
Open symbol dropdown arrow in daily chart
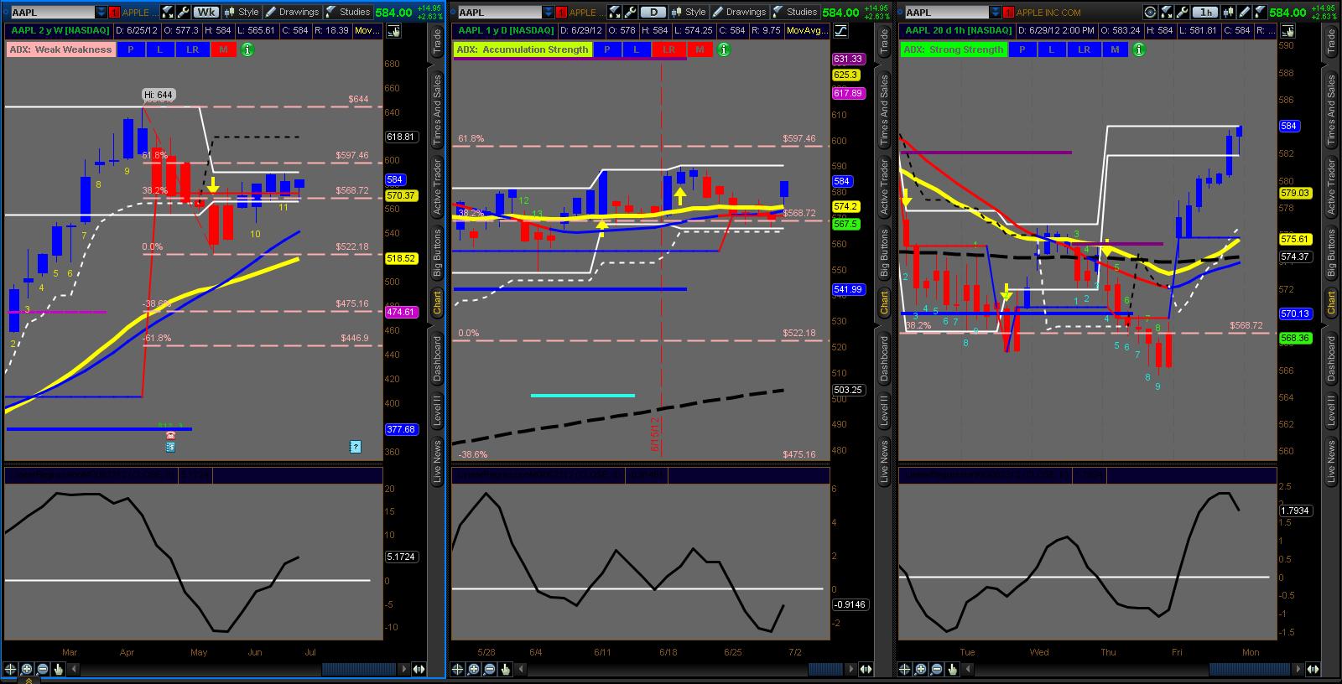point(548,13)
